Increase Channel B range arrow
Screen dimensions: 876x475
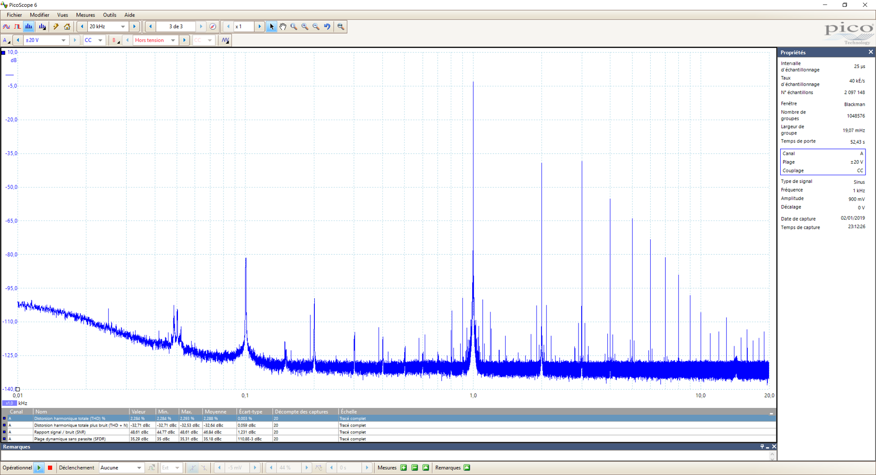tap(184, 40)
